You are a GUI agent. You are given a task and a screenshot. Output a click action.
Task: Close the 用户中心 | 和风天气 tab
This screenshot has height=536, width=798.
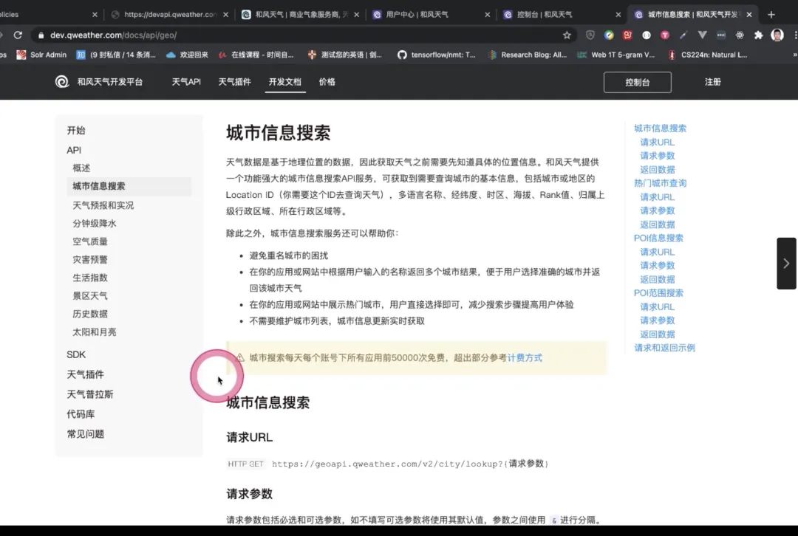488,15
